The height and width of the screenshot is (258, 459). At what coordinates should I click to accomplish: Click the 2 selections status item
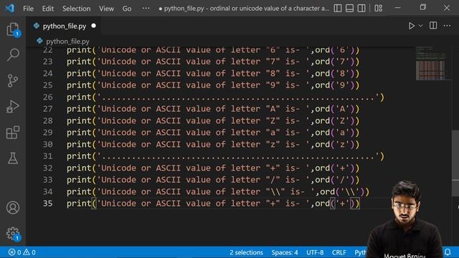click(x=246, y=252)
